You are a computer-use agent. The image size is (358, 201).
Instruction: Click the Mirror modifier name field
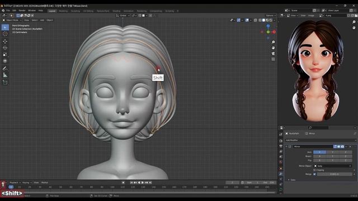click(x=313, y=146)
